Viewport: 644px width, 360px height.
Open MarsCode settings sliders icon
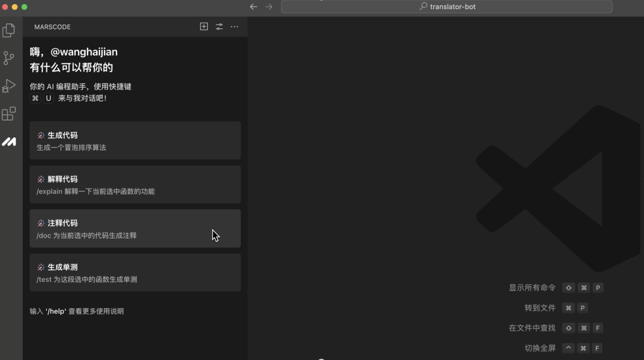(x=219, y=26)
